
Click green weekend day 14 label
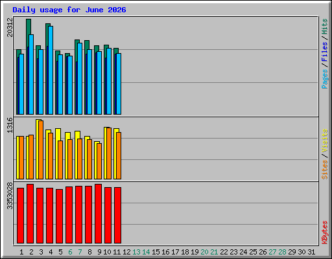point(146,252)
